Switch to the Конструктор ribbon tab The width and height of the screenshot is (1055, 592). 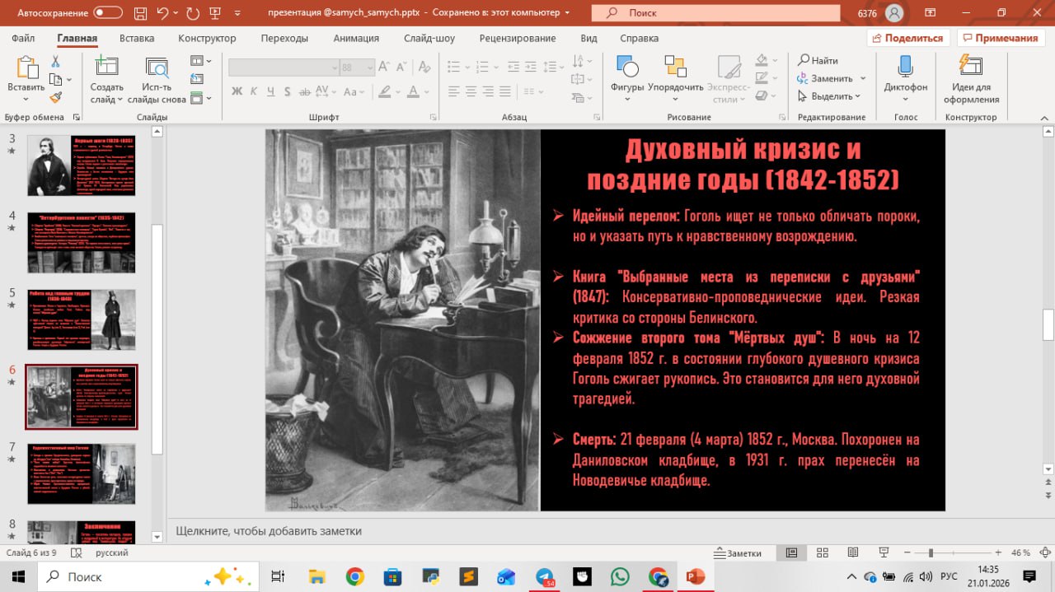207,38
